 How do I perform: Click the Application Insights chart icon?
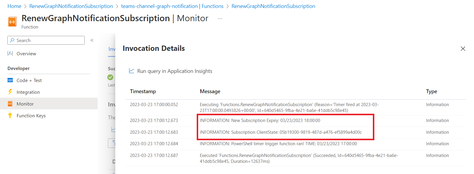[x=131, y=71]
